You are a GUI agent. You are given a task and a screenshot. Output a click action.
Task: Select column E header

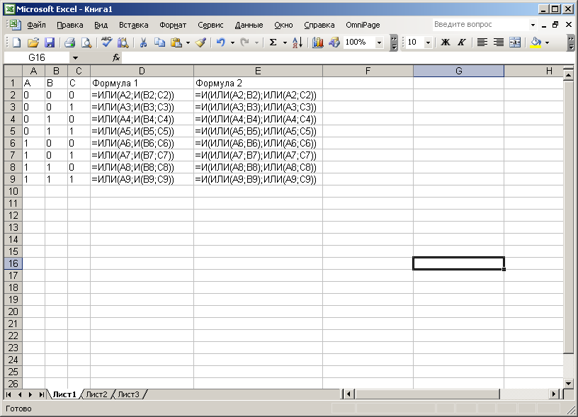[258, 71]
